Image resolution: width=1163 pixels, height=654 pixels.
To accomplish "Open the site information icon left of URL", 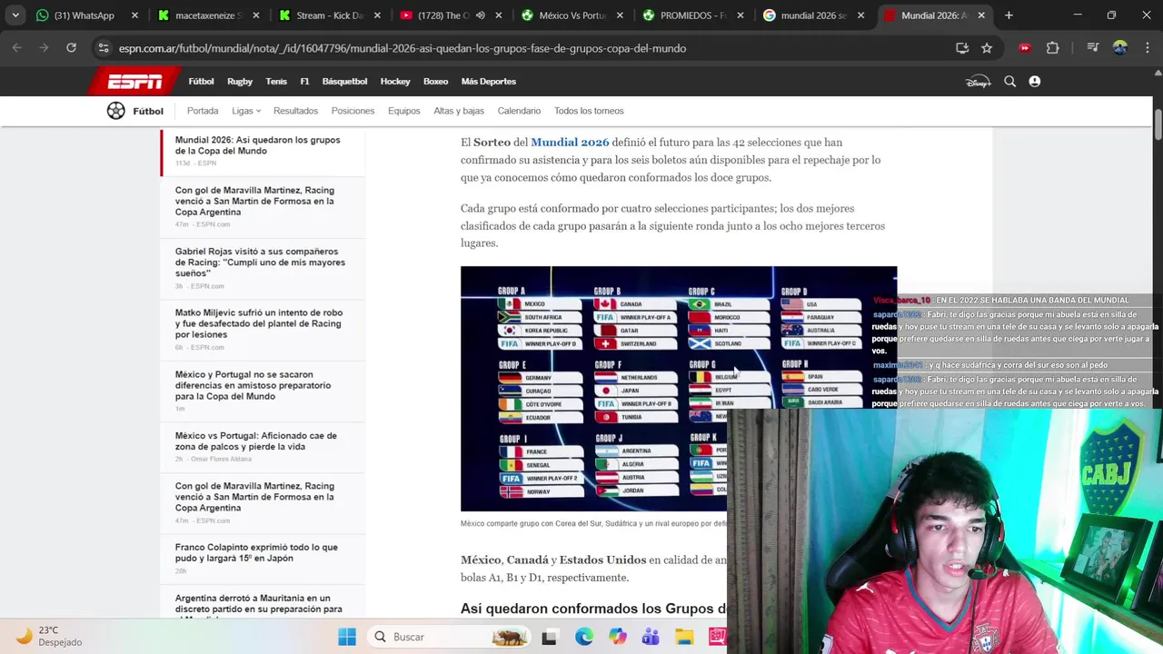I will 104,48.
